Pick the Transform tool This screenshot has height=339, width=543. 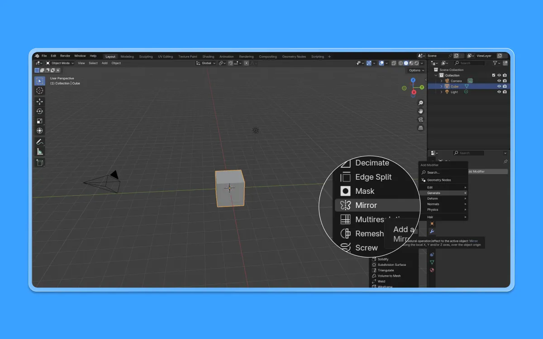[40, 131]
